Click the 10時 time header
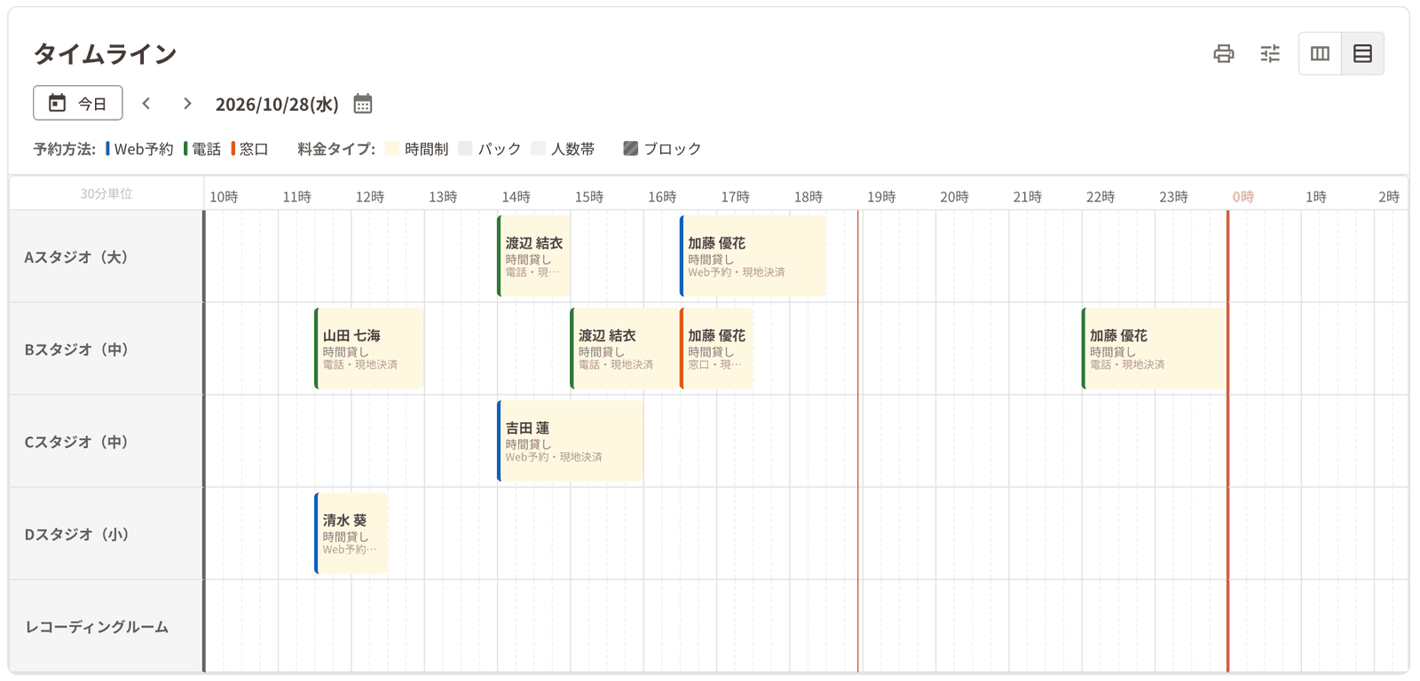Screen dimensions: 1420x681 (x=224, y=197)
